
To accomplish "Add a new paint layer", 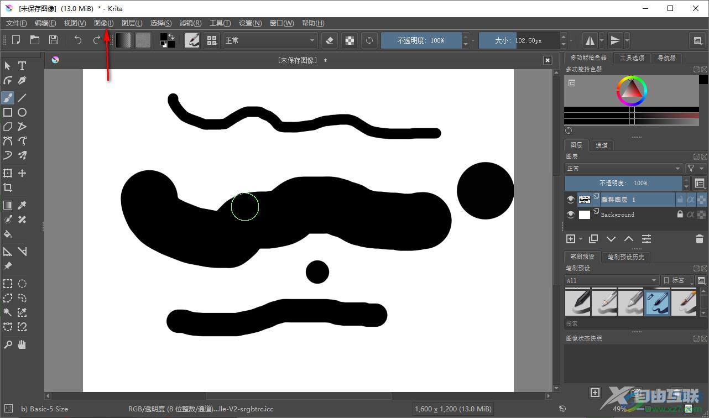I will tap(571, 239).
